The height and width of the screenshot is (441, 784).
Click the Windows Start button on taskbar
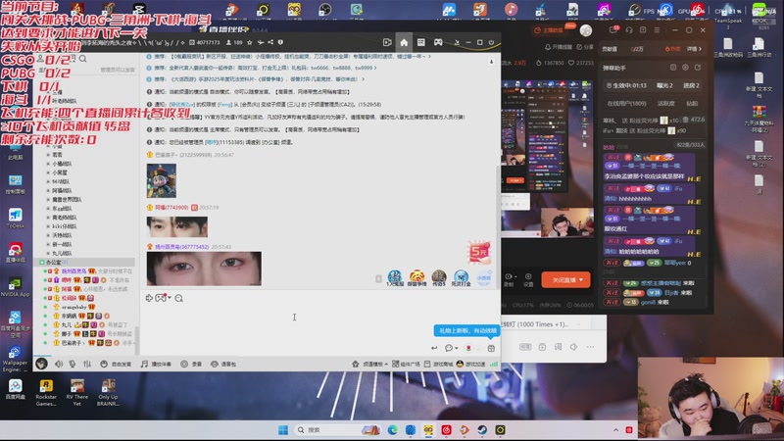pos(283,430)
